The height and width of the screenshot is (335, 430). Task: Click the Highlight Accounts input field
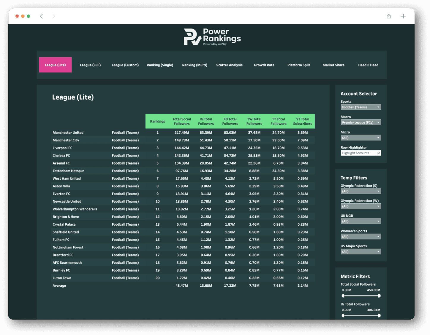pyautogui.click(x=361, y=153)
